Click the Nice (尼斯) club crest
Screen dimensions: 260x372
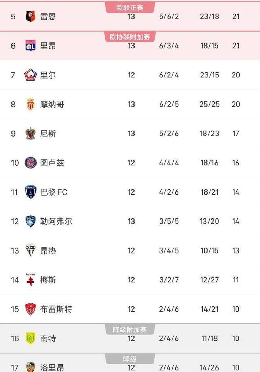click(31, 134)
